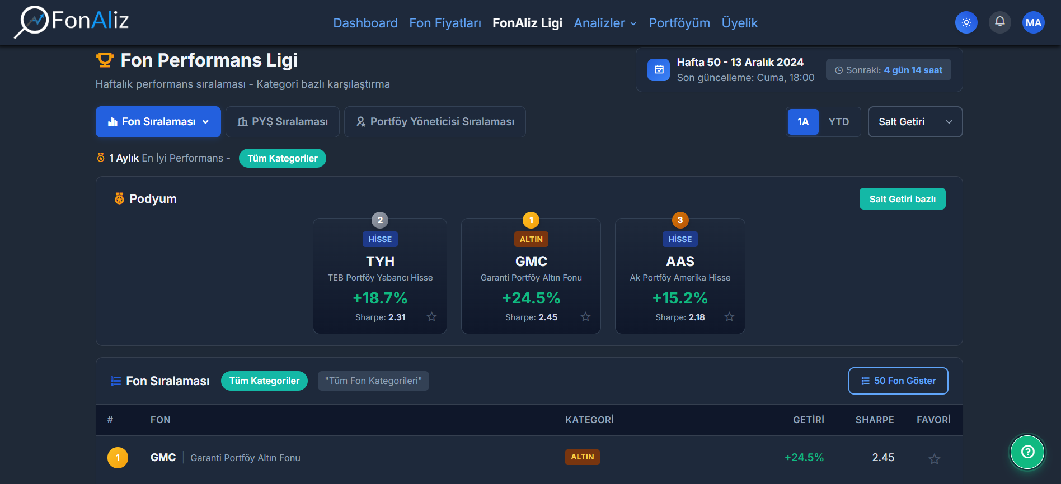Viewport: 1061px width, 484px height.
Task: Expand the Analizler menu
Action: [x=605, y=23]
